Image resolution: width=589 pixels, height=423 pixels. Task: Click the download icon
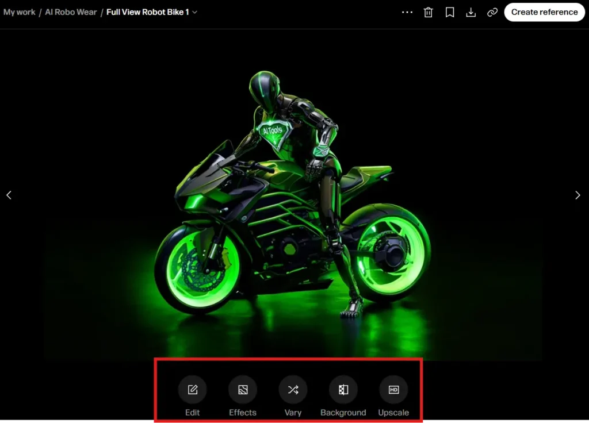tap(471, 12)
